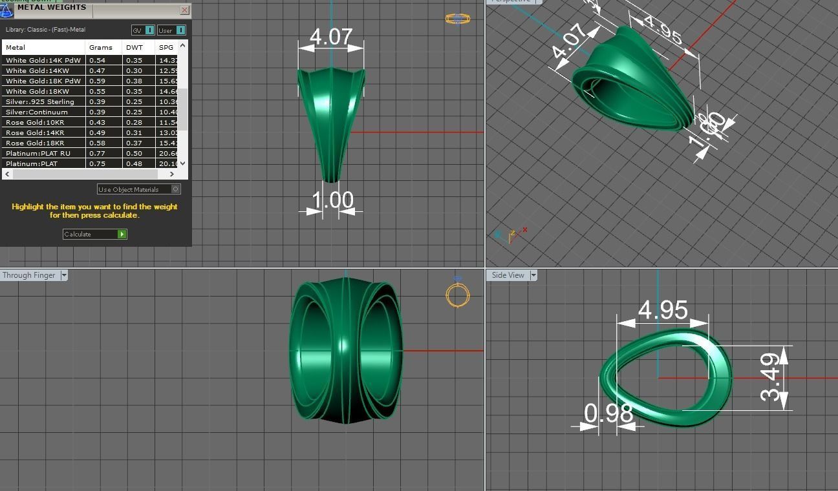Click the vertical scrollbar thumb of metal list

(x=183, y=109)
